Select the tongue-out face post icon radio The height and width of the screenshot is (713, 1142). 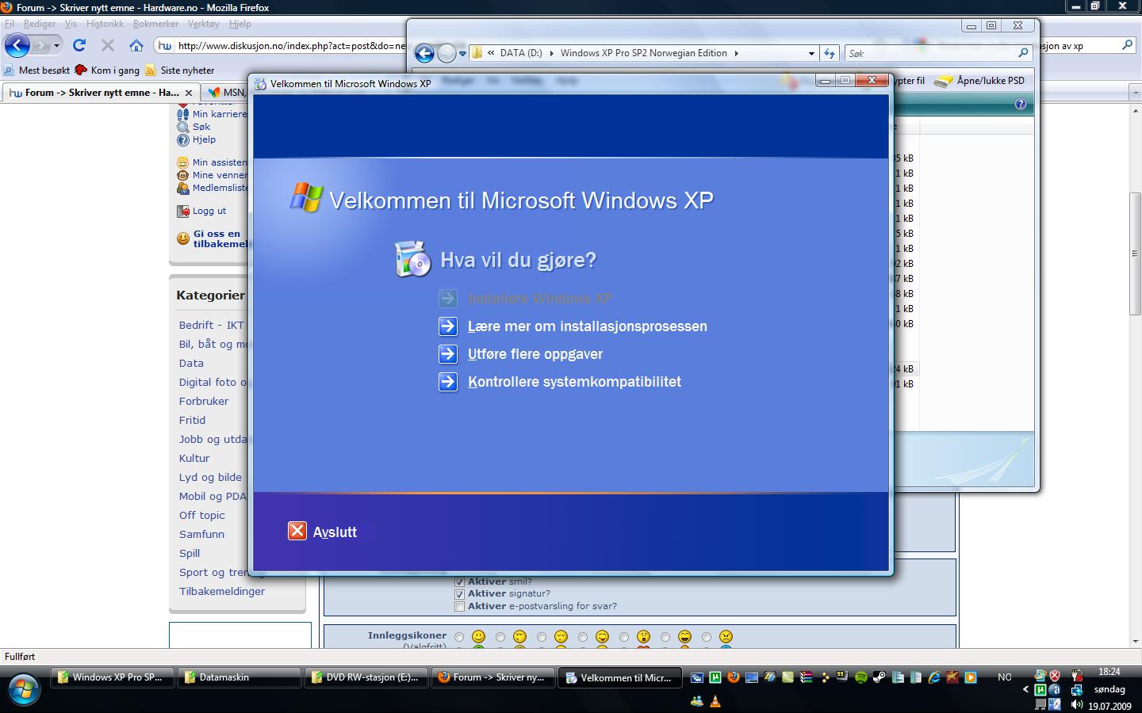click(x=583, y=637)
